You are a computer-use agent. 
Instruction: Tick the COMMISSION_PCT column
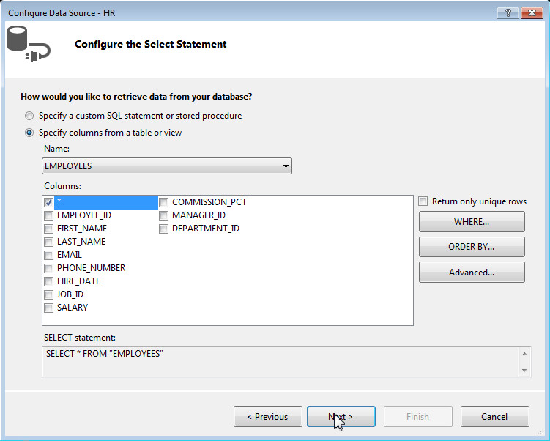[x=164, y=202]
